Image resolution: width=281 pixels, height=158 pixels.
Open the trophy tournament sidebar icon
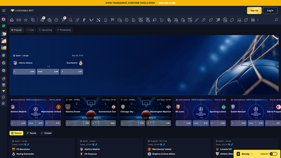[x=4, y=33]
